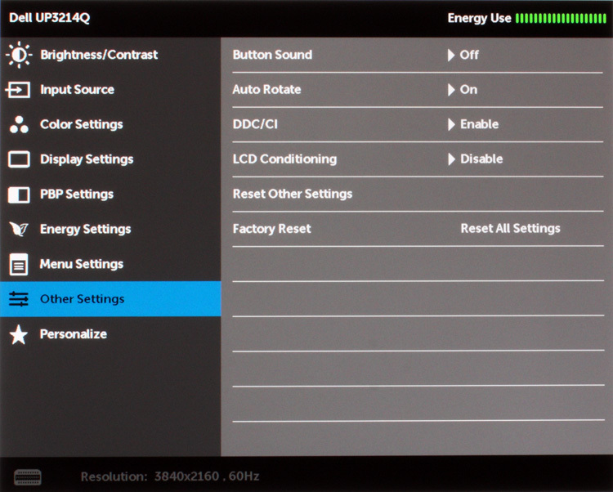The width and height of the screenshot is (613, 492).
Task: Click the Brightness/Contrast sun icon
Action: 19,55
